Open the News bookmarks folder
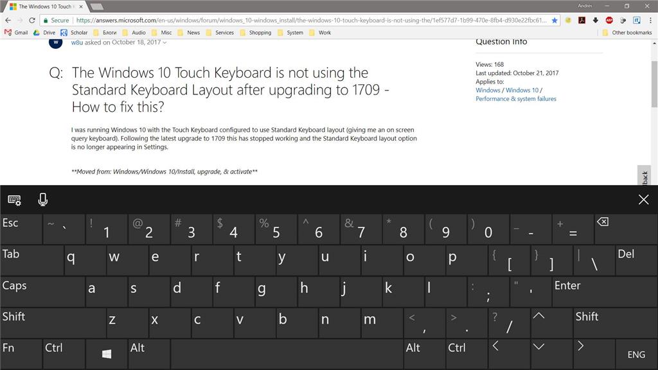This screenshot has height=370, width=658. click(189, 32)
